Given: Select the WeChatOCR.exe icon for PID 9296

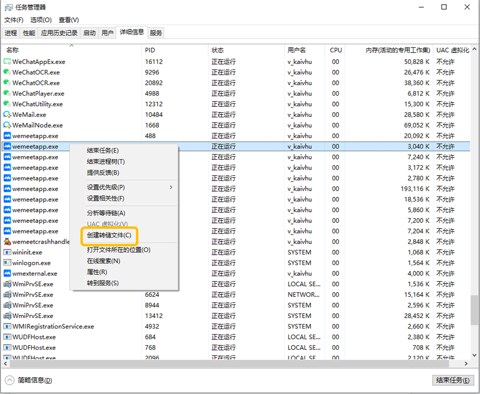Looking at the screenshot, I should tap(7, 72).
